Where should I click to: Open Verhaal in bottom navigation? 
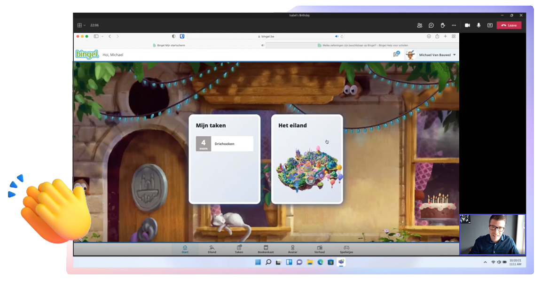click(x=320, y=249)
